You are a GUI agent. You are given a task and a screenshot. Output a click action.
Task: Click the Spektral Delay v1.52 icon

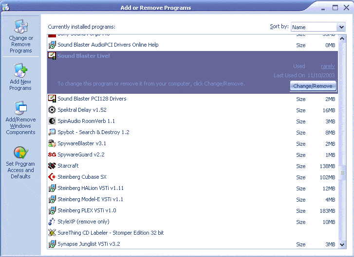pyautogui.click(x=52, y=110)
